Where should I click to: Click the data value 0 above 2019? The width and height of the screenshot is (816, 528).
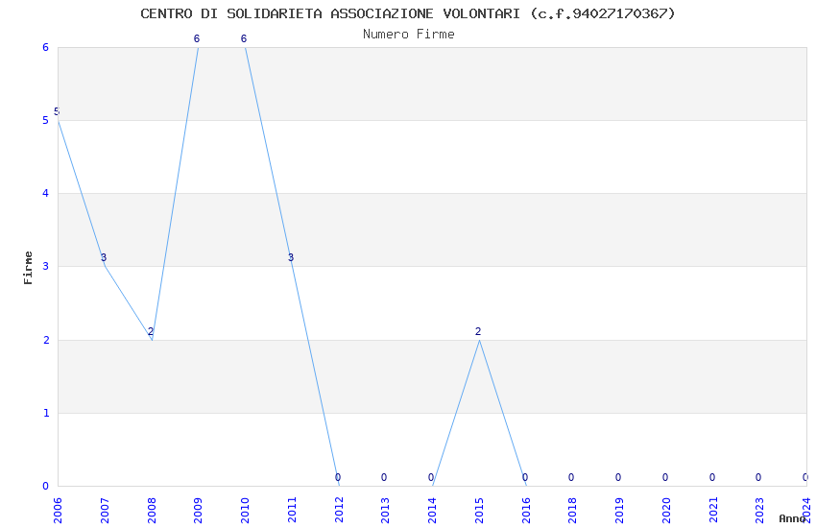pyautogui.click(x=618, y=477)
